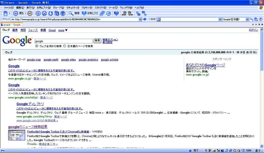Viewport: 264px width, 153px height.
Task: Stop page loading with X circle button
Action: [44, 13]
